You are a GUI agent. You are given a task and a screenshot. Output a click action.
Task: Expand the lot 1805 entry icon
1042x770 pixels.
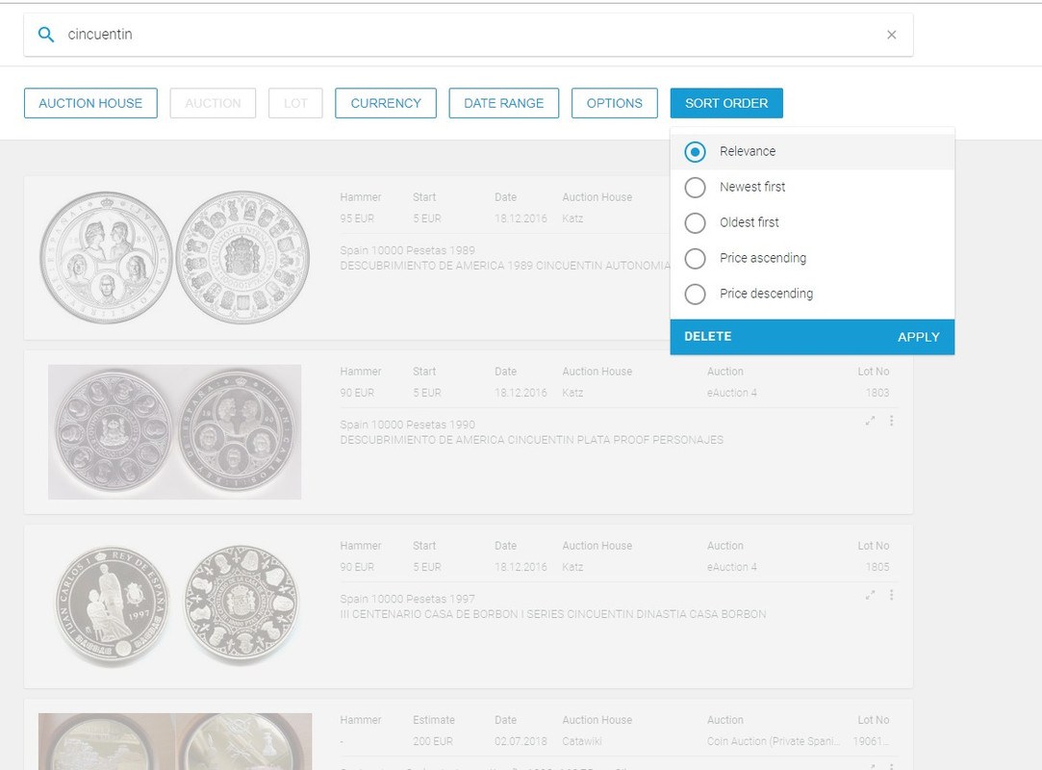click(x=870, y=595)
